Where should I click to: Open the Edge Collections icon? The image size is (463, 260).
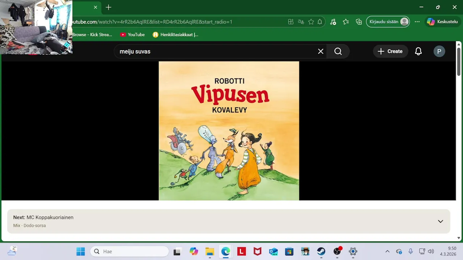pos(359,22)
